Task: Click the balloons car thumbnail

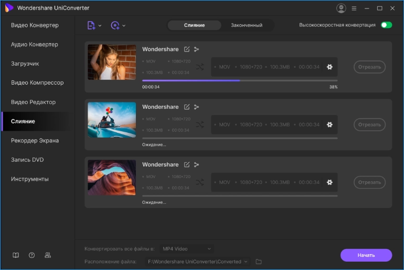Action: coord(112,120)
